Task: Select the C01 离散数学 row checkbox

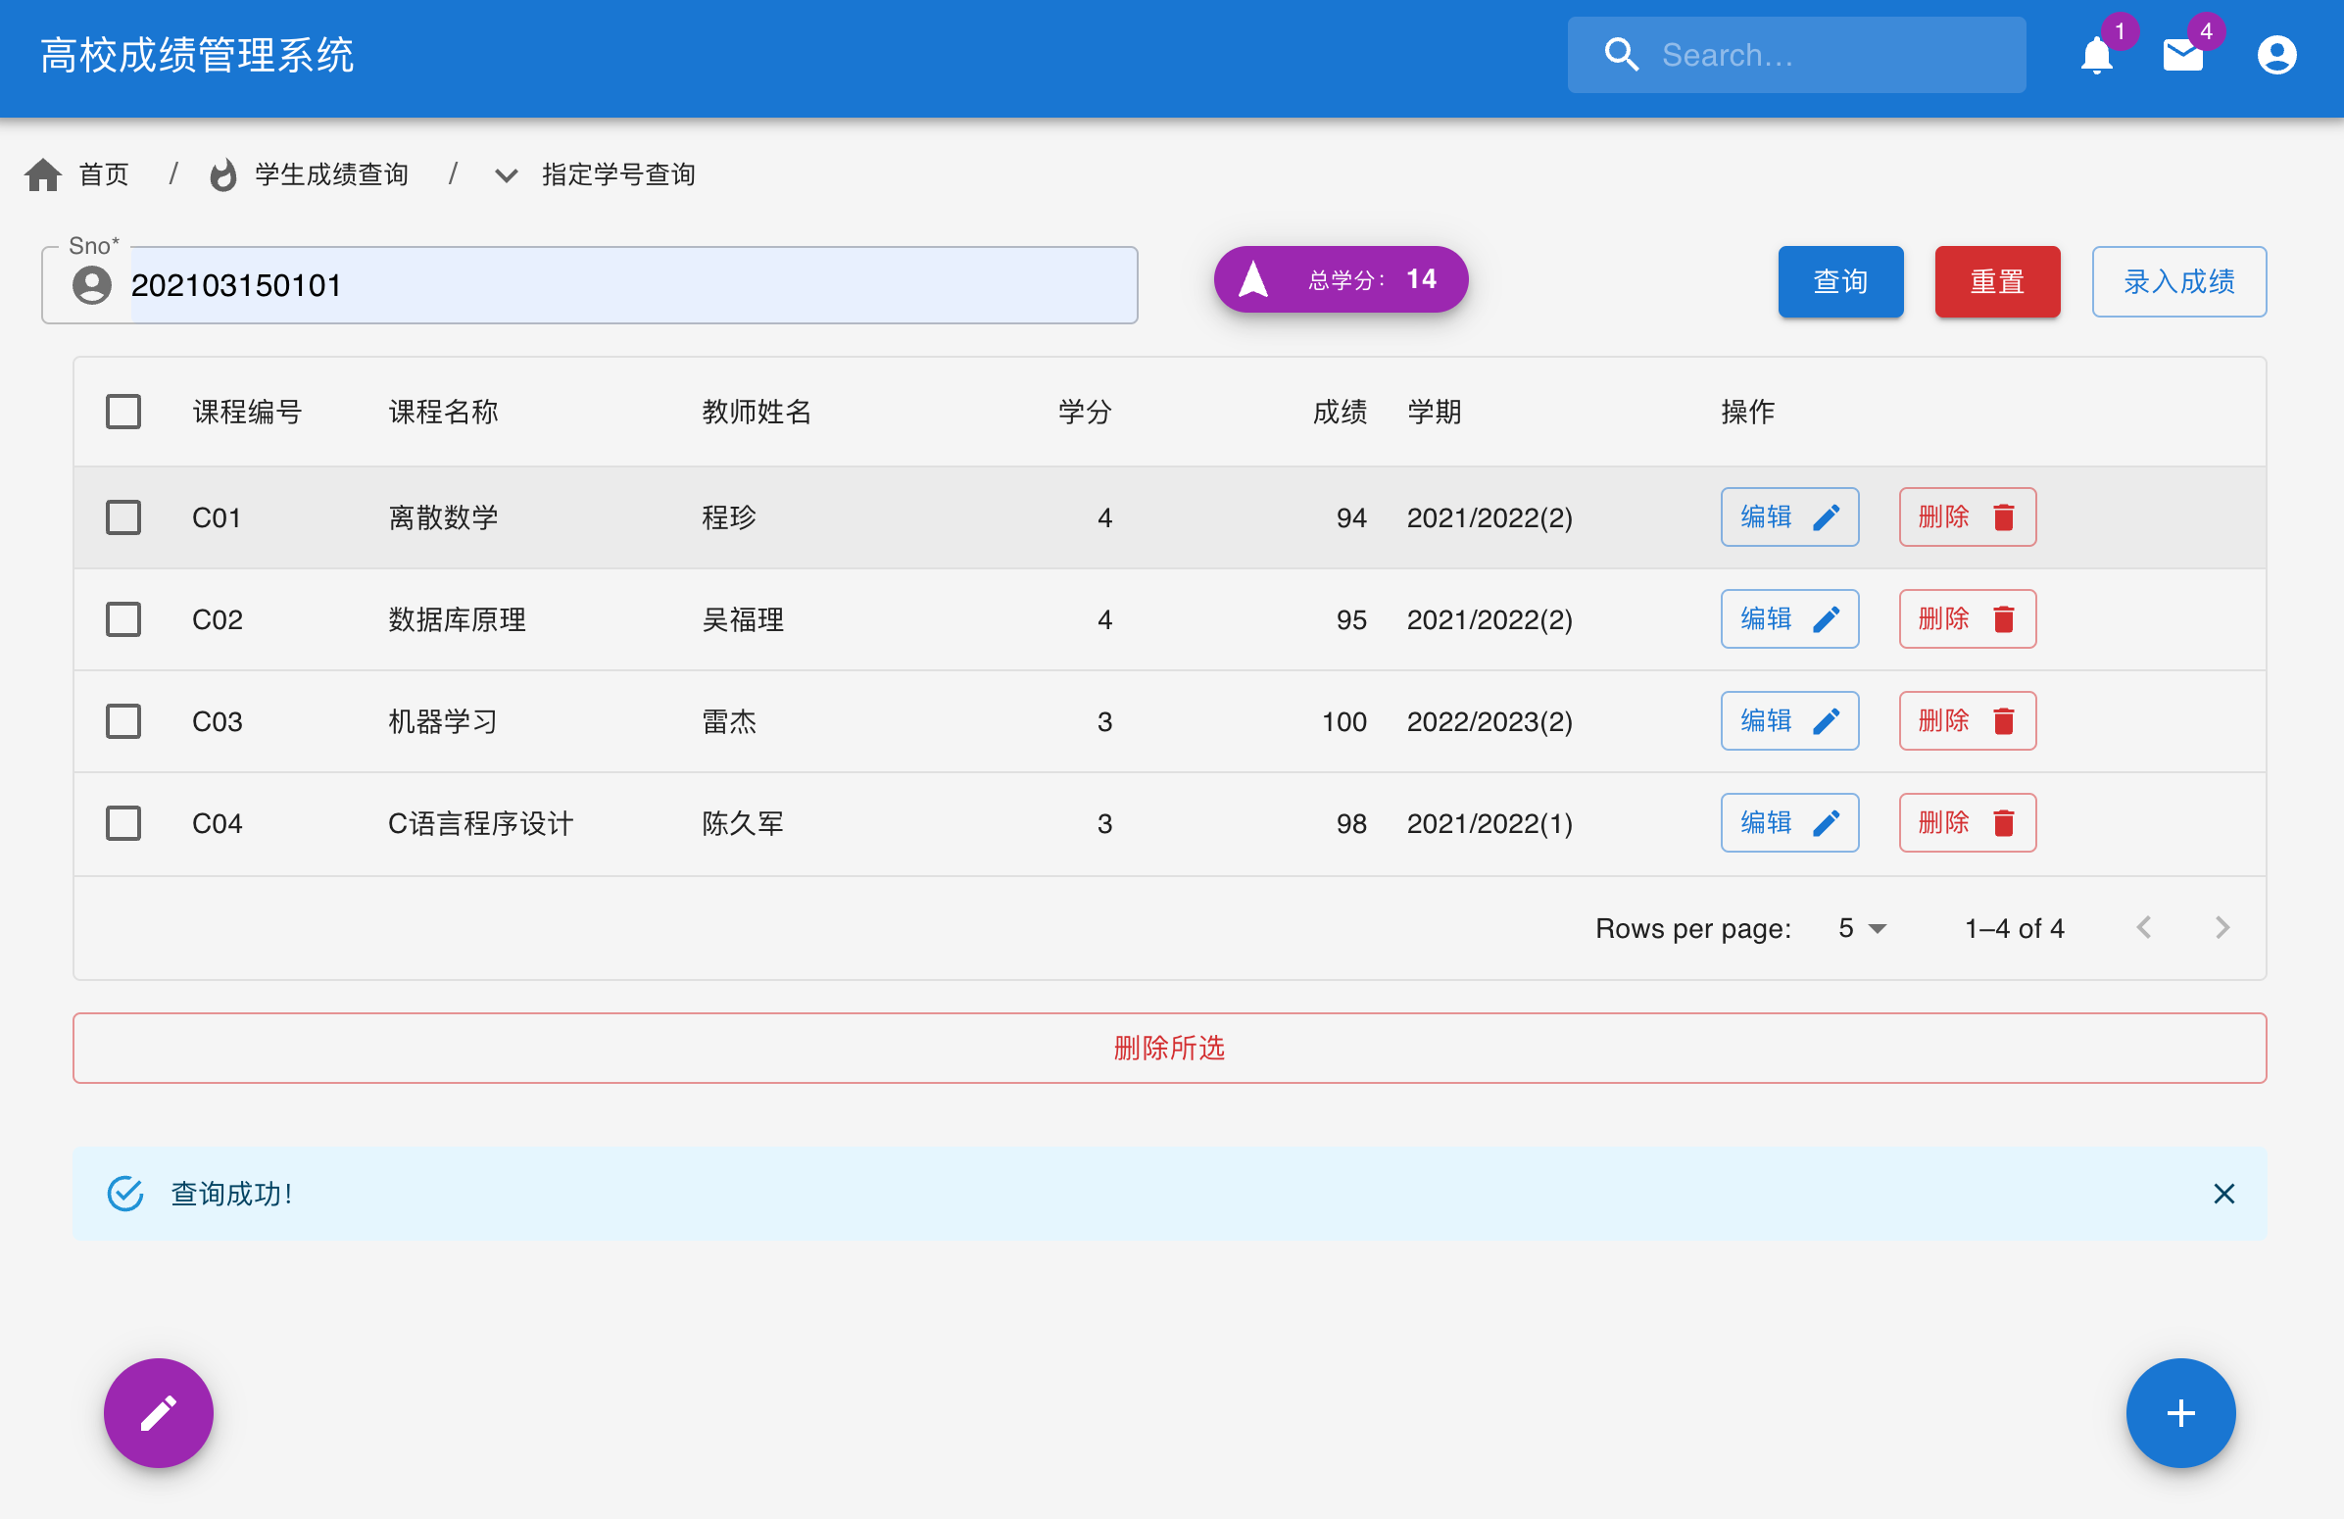Action: tap(123, 517)
